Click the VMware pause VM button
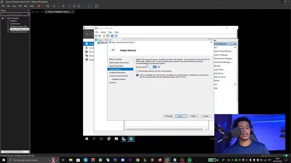Viewport: 291px width, 163px height. click(x=39, y=6)
